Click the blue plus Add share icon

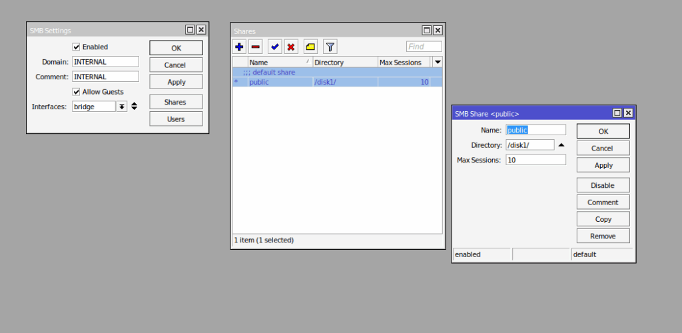pyautogui.click(x=240, y=47)
